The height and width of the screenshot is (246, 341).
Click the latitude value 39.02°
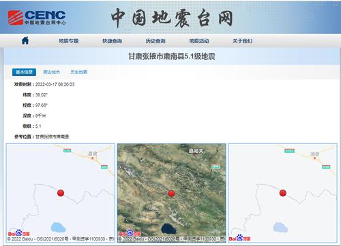tap(42, 94)
